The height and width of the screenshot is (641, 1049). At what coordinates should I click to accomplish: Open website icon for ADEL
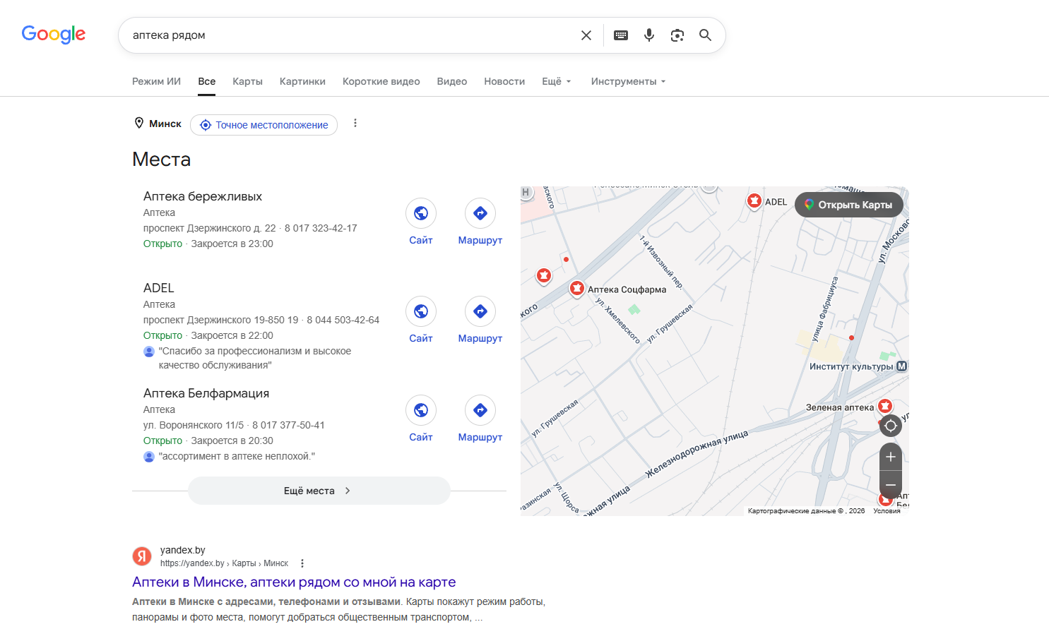tap(421, 311)
